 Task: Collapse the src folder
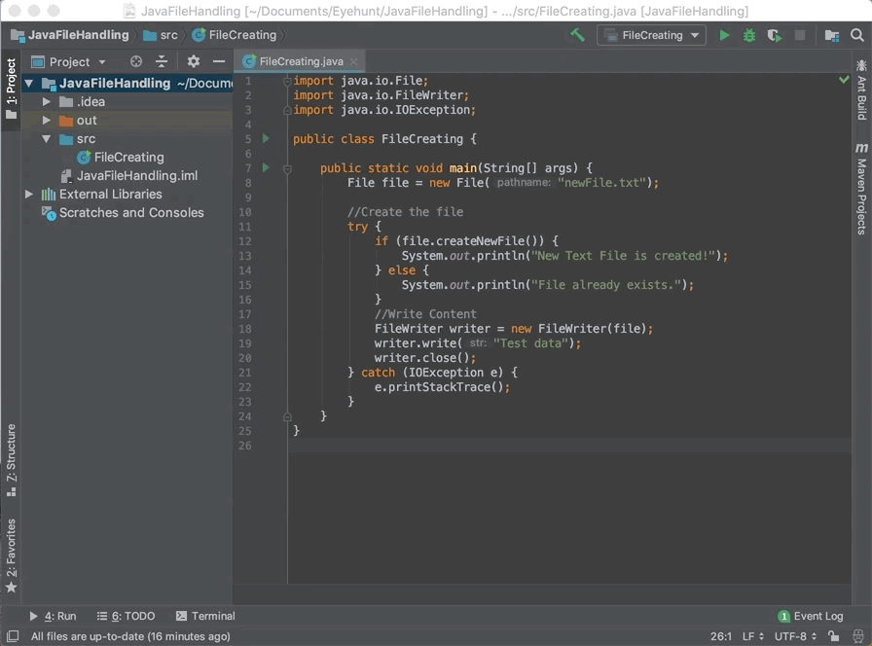coord(47,138)
